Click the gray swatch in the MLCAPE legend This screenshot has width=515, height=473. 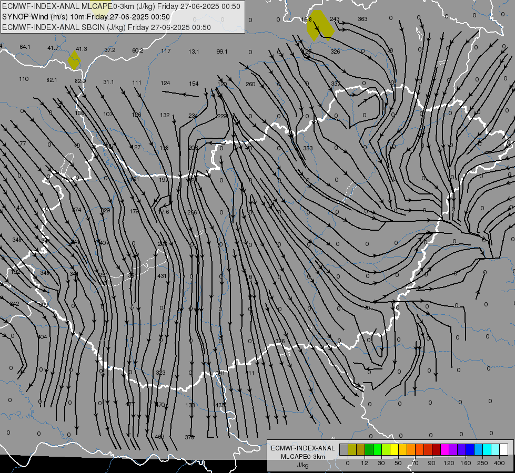click(344, 449)
